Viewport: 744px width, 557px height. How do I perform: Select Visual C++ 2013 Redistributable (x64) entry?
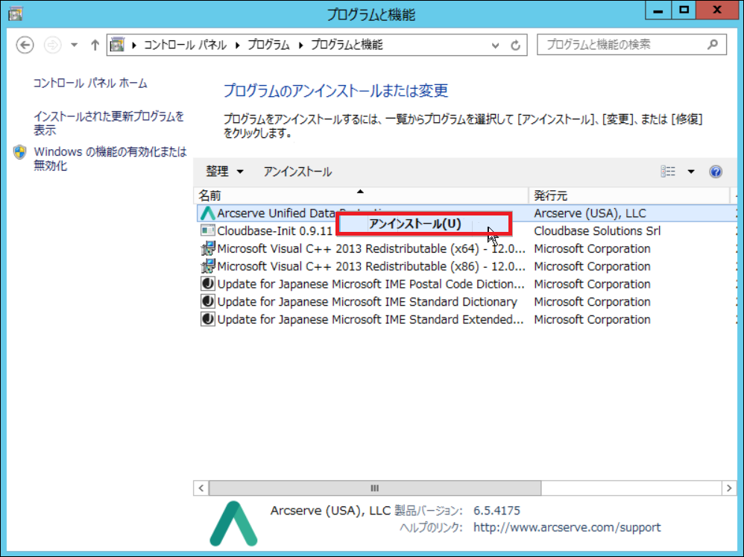tap(371, 249)
